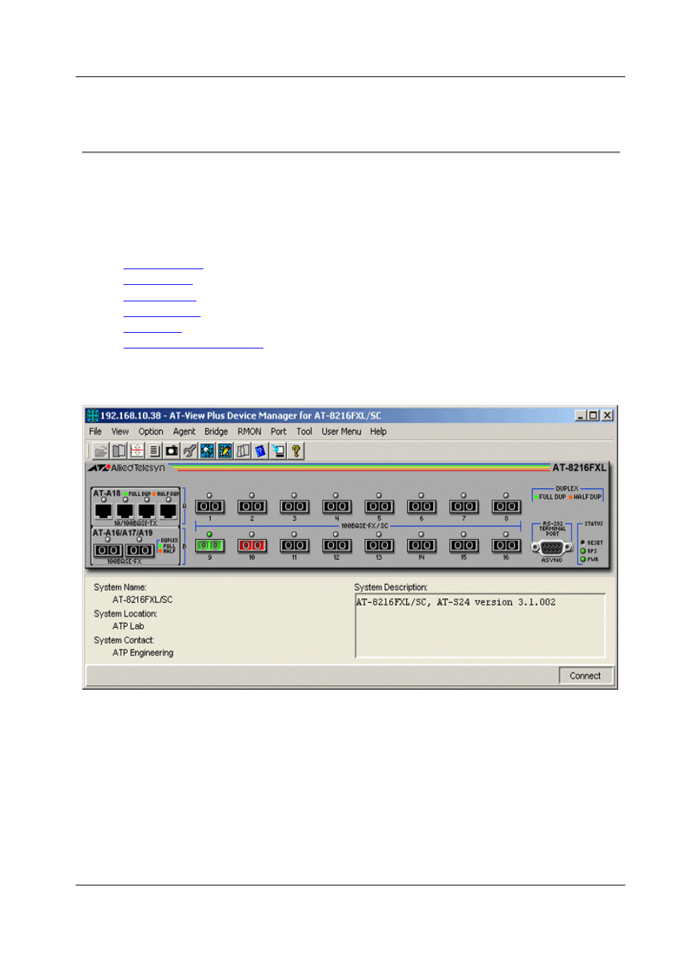Select fiber port 1 on the device
Screen dimensions: 681x964
click(210, 507)
